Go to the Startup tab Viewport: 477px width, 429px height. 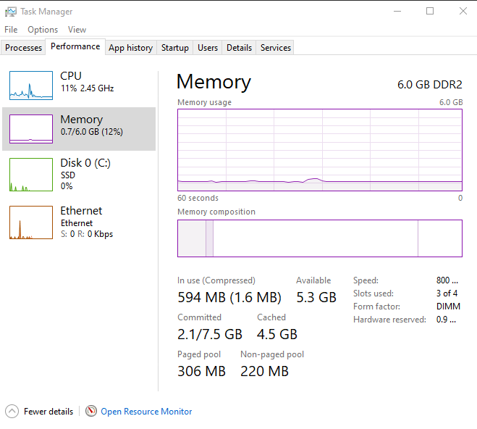[x=174, y=48]
